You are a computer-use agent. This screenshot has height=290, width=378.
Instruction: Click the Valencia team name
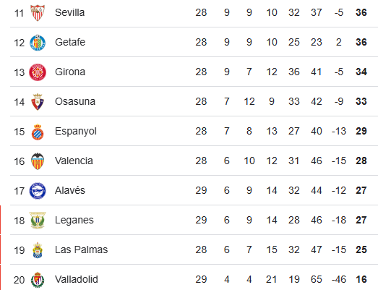(74, 161)
